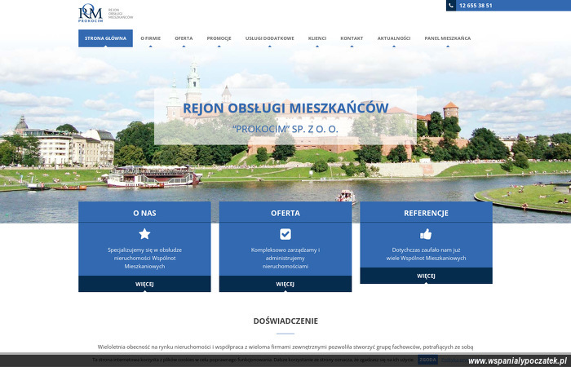Navigate to the KONTAKT page
571x367 pixels.
coord(352,38)
